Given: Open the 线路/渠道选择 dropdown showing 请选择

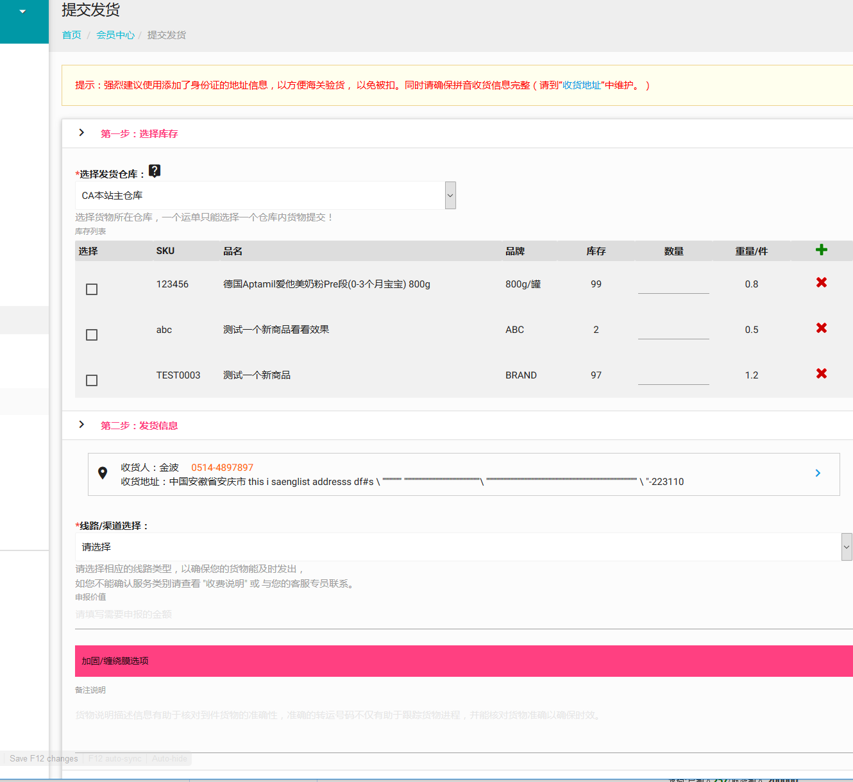Looking at the screenshot, I should (x=464, y=547).
